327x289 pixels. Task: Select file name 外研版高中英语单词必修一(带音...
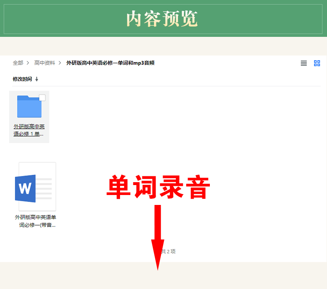click(x=36, y=221)
